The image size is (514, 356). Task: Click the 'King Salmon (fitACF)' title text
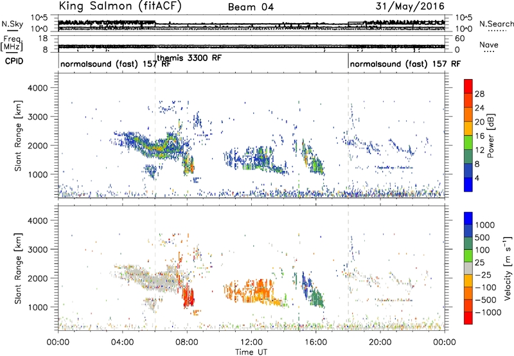(x=120, y=6)
